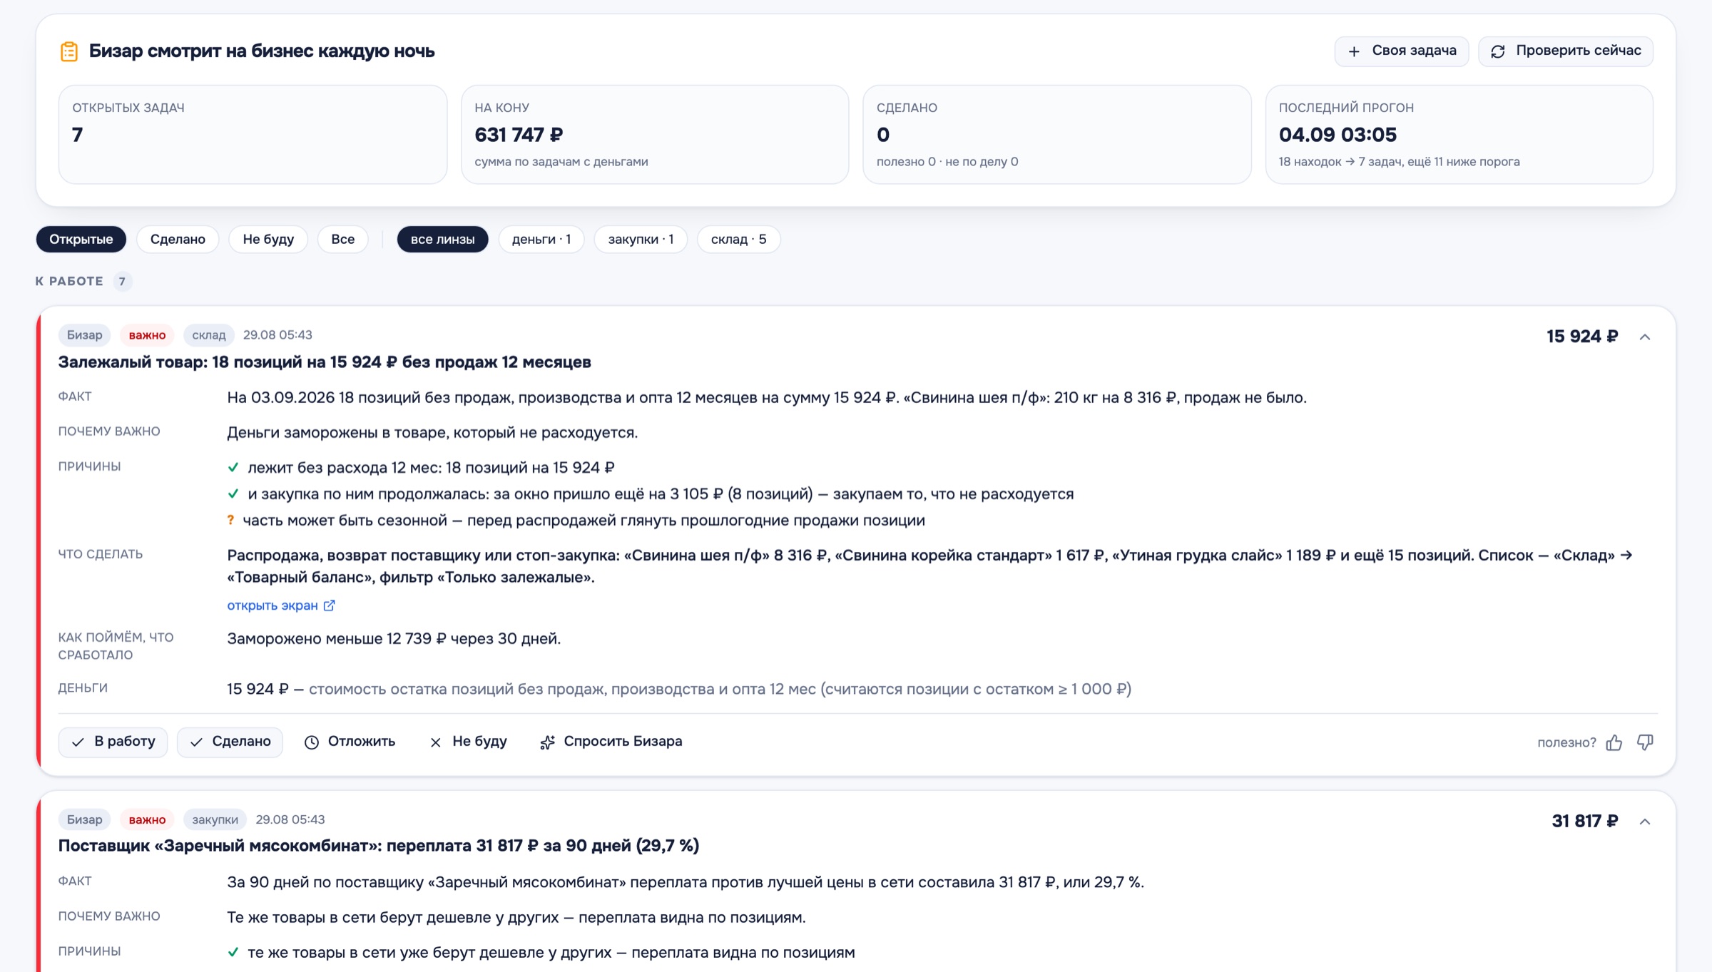Open the Не буду status tab
This screenshot has width=1712, height=972.
(x=268, y=239)
